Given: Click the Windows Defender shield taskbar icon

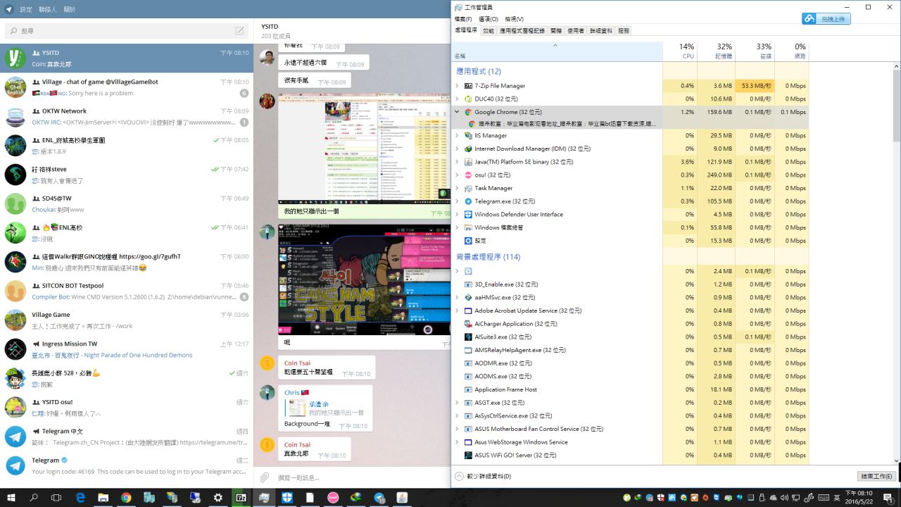Looking at the screenshot, I should [x=287, y=497].
